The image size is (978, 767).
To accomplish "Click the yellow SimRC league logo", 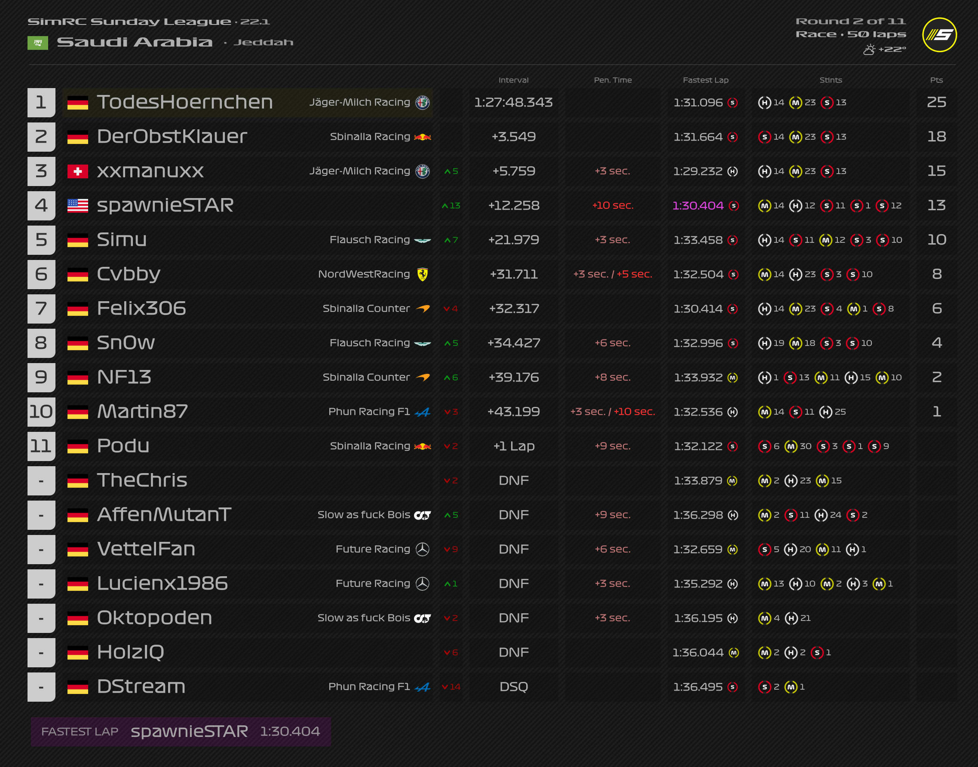I will tap(939, 34).
